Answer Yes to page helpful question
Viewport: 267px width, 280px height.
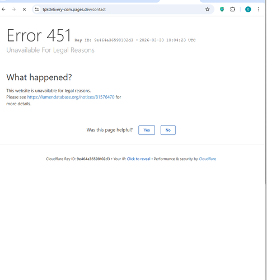[147, 130]
